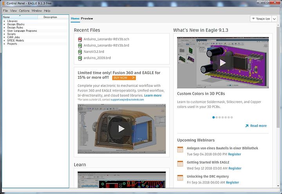Image resolution: width=282 pixels, height=194 pixels.
Task: Register for the Sep 04 2018 webinar
Action: point(235,154)
